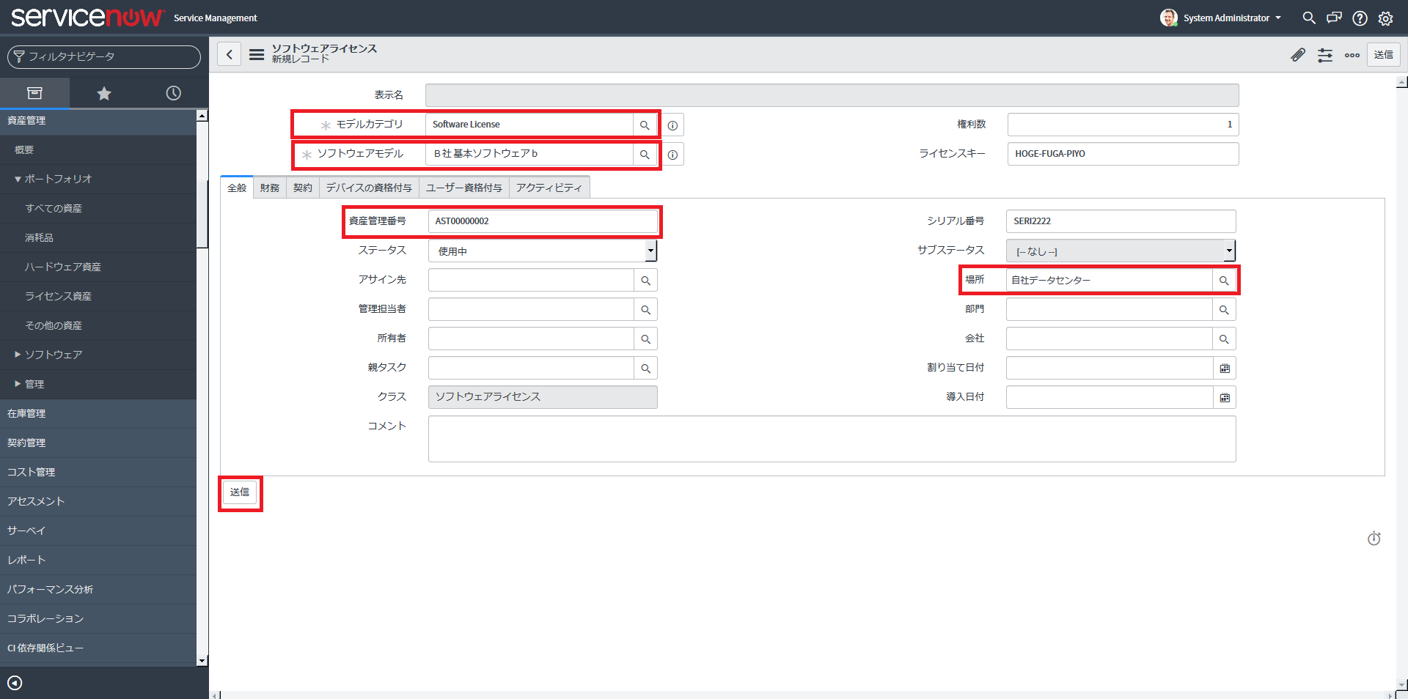Open the personalize form sliders icon
The width and height of the screenshot is (1408, 699).
[x=1325, y=55]
